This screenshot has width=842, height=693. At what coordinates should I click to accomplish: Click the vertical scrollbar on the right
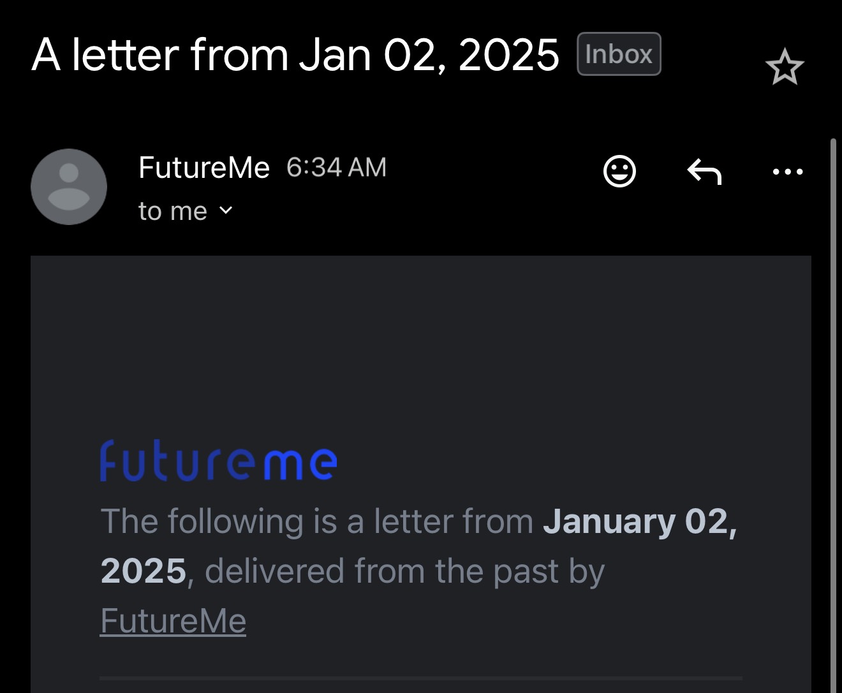point(833,383)
